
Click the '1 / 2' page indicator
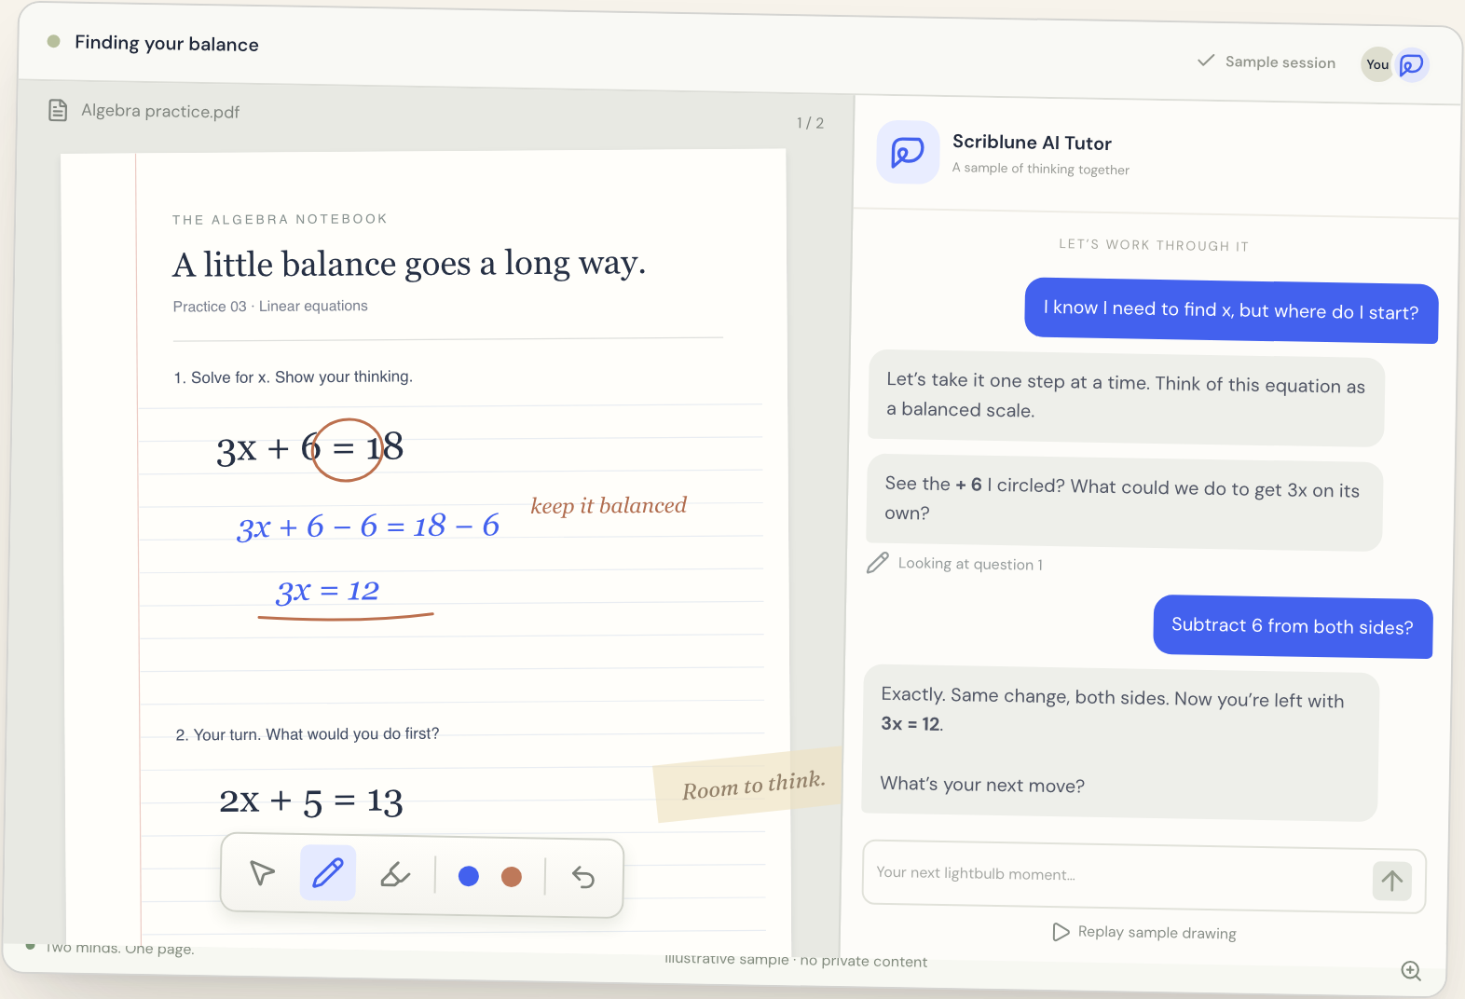tap(810, 123)
